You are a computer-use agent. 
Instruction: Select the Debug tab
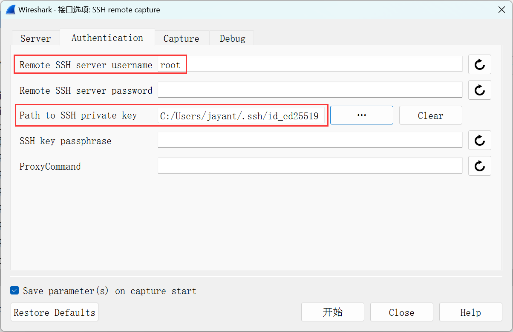pyautogui.click(x=232, y=38)
